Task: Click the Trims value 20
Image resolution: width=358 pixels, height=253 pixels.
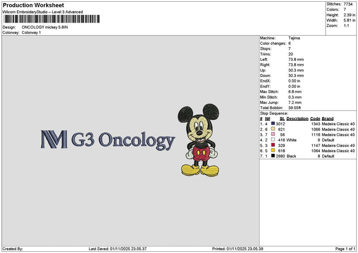Action: pyautogui.click(x=291, y=54)
